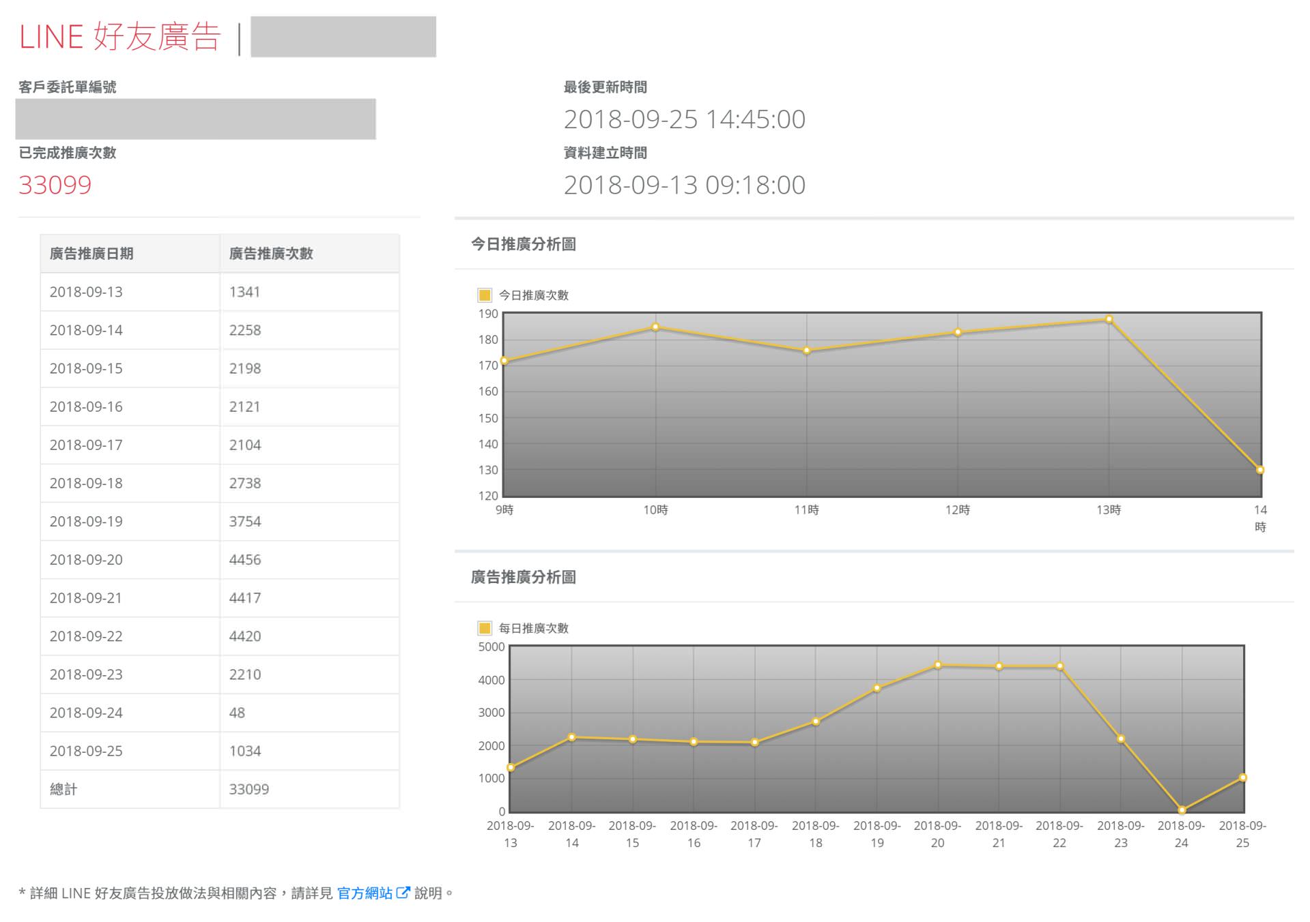
Task: Click the yellow legend square for 每日推廣次數
Action: click(485, 628)
